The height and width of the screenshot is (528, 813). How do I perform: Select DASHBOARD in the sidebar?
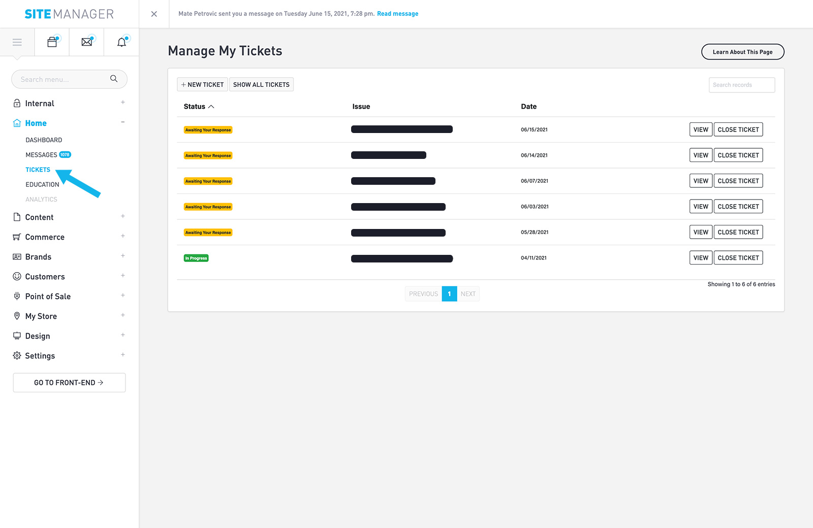[x=43, y=140]
